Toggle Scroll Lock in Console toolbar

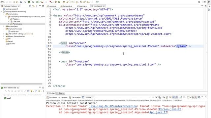point(167,97)
